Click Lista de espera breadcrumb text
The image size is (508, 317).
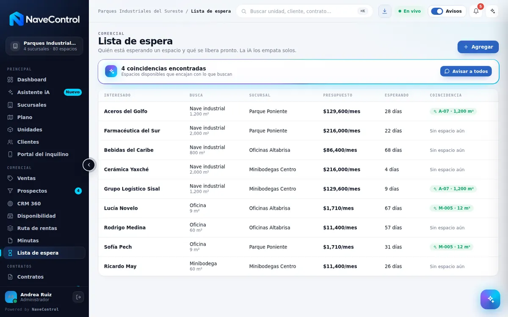click(x=211, y=11)
